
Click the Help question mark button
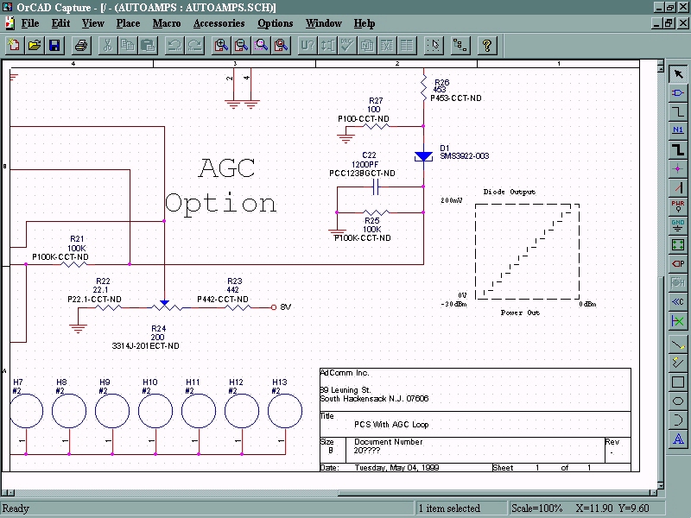[487, 45]
